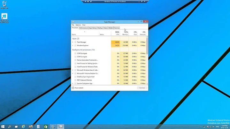230x129 pixels.
Task: Open Task View from the taskbar
Action: [16, 127]
